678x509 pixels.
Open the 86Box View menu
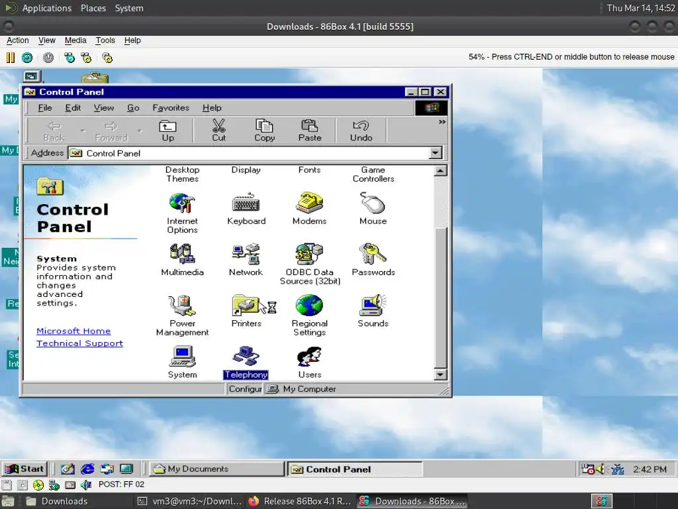point(47,40)
